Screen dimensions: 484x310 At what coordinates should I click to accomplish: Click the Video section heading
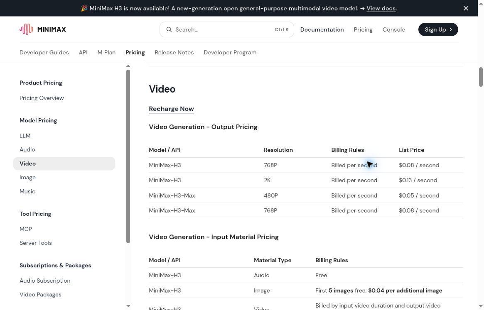click(162, 89)
